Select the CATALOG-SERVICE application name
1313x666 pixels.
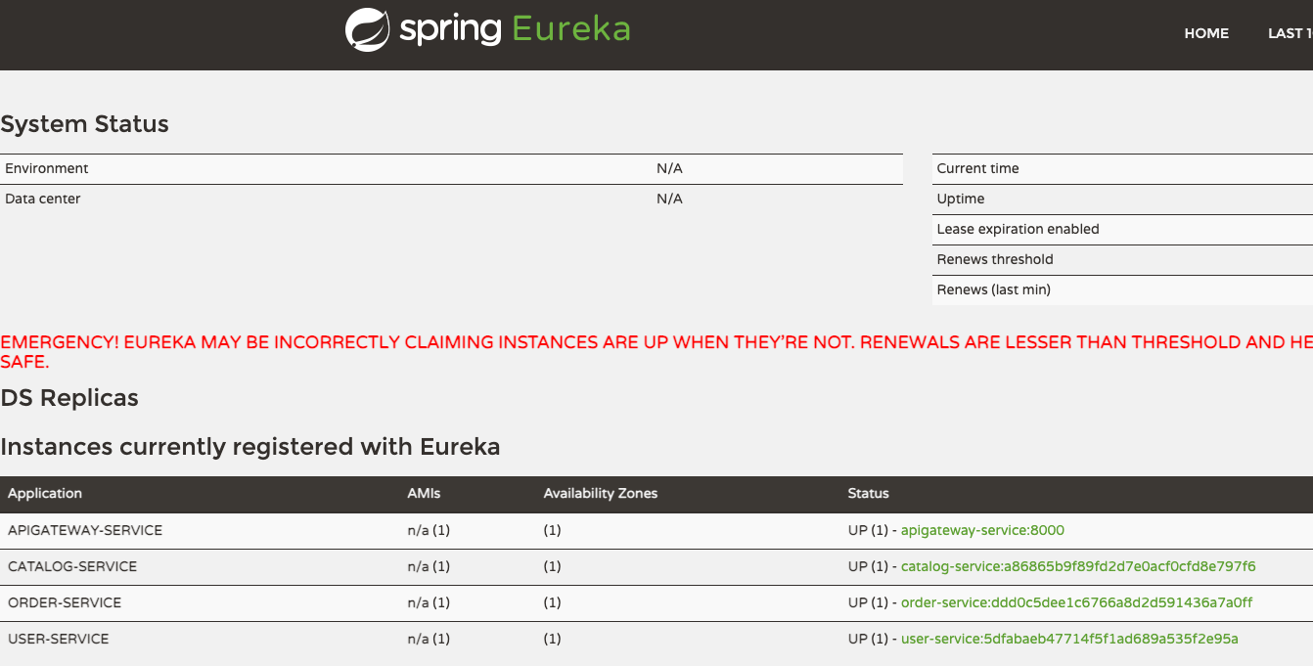tap(72, 566)
